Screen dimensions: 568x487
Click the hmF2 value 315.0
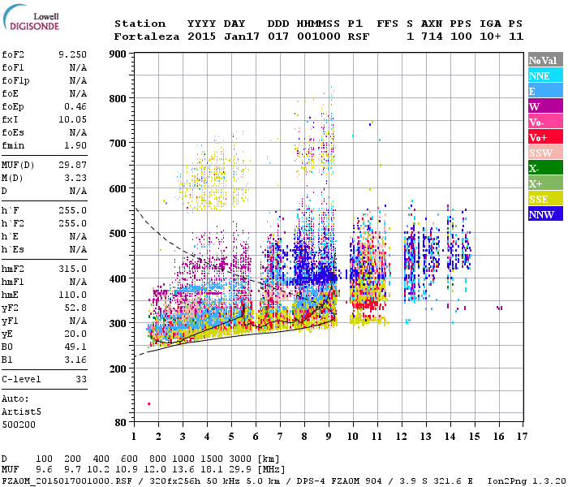(72, 269)
